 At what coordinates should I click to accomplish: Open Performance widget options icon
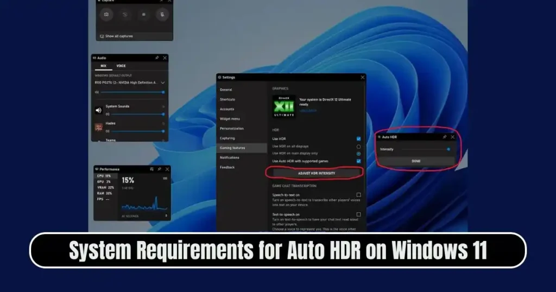pyautogui.click(x=152, y=169)
